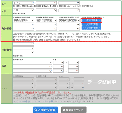Open the second 職歴 job-type dropdown

coord(33,67)
